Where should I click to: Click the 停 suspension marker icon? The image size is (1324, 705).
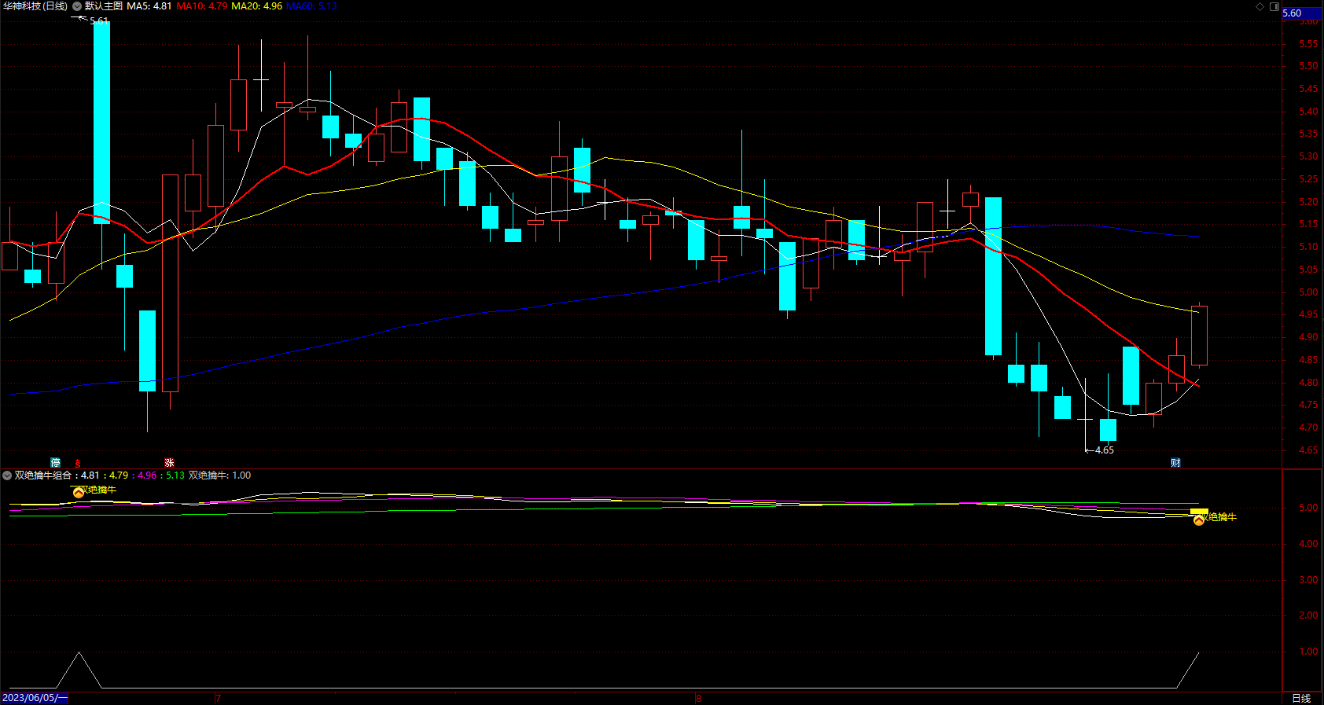pos(55,463)
